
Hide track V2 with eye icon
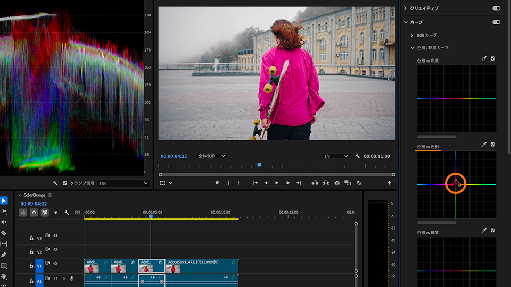pos(56,249)
